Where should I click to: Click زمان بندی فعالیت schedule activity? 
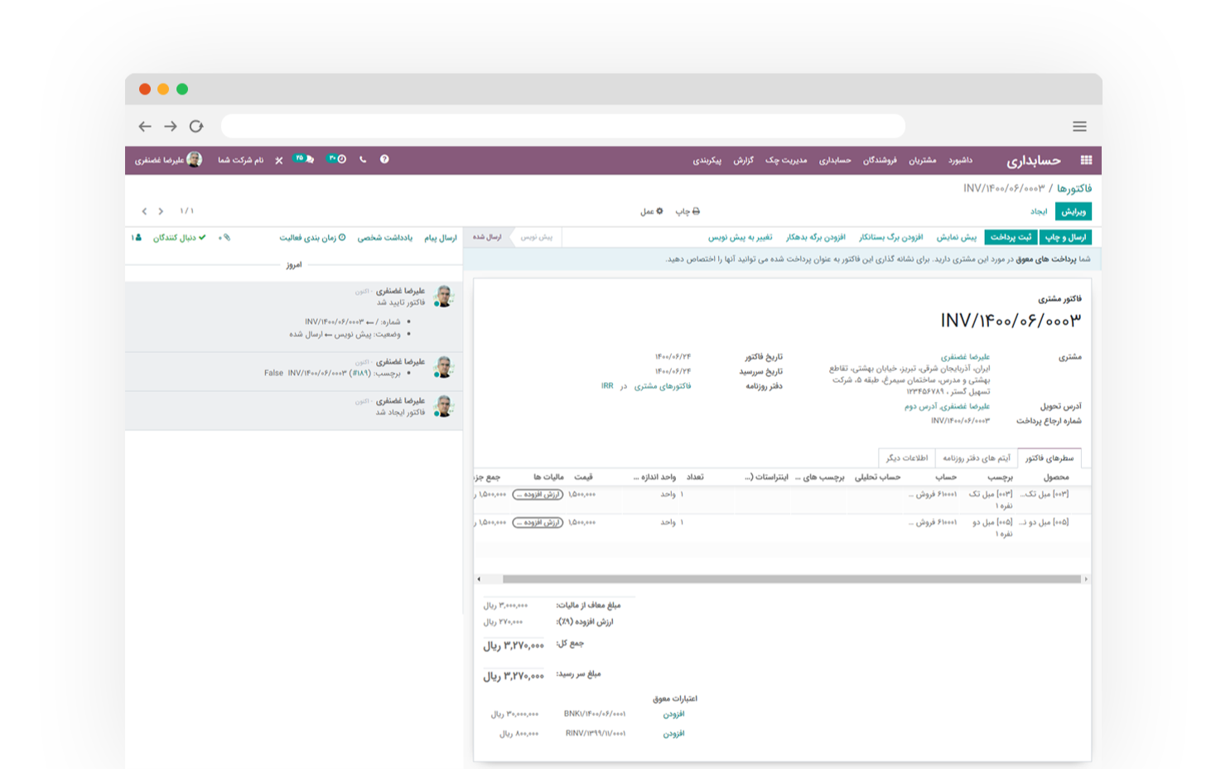coord(312,238)
